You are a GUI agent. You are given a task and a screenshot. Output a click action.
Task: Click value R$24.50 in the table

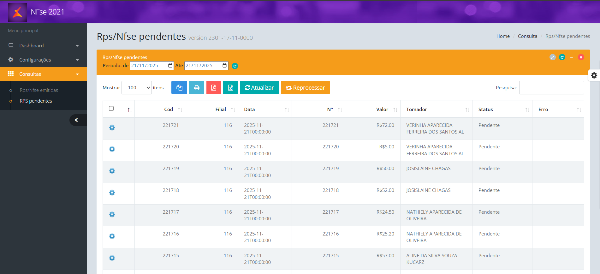click(x=385, y=212)
